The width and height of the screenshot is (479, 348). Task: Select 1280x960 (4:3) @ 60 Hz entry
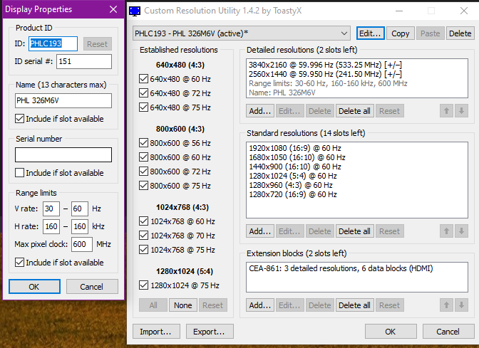point(291,185)
